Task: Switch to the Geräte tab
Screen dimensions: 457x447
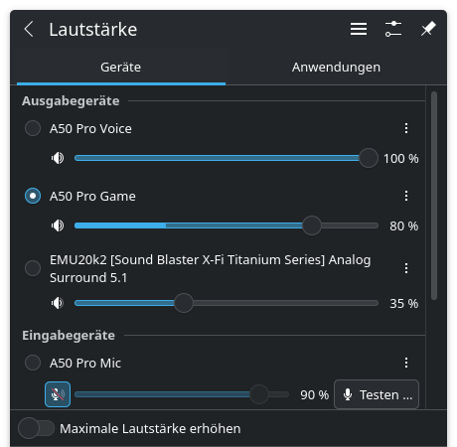Action: point(121,67)
